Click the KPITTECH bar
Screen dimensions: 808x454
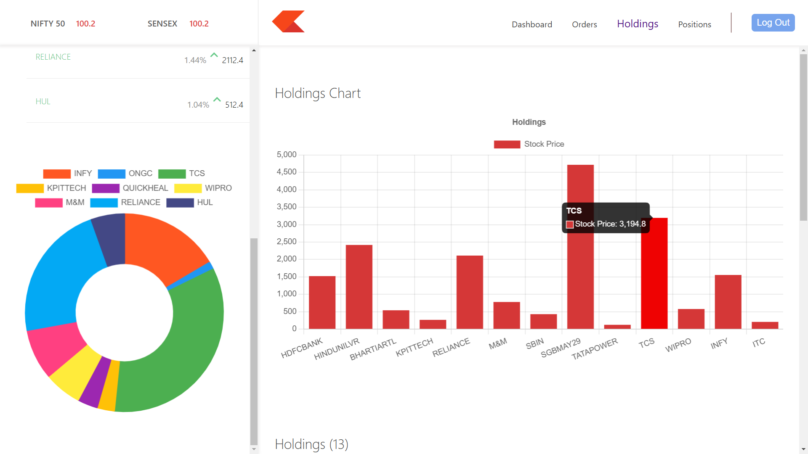(x=433, y=324)
